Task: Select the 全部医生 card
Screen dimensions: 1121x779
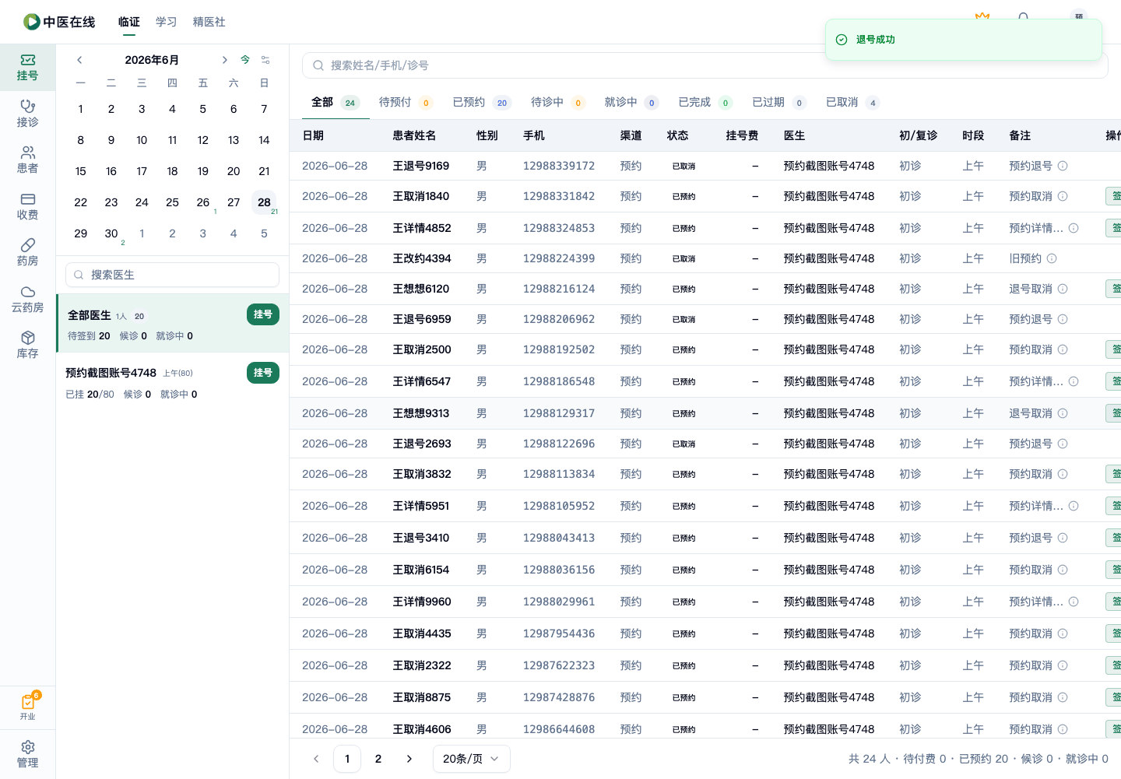Action: (172, 324)
